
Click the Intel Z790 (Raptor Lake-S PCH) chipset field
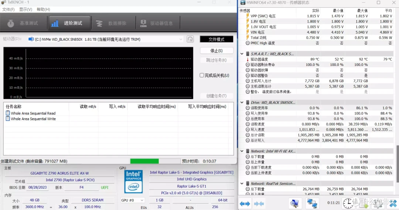tap(70, 180)
